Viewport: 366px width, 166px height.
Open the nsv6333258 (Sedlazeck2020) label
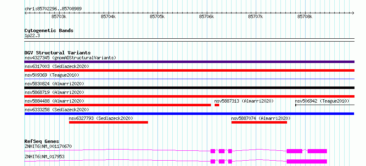(57, 110)
